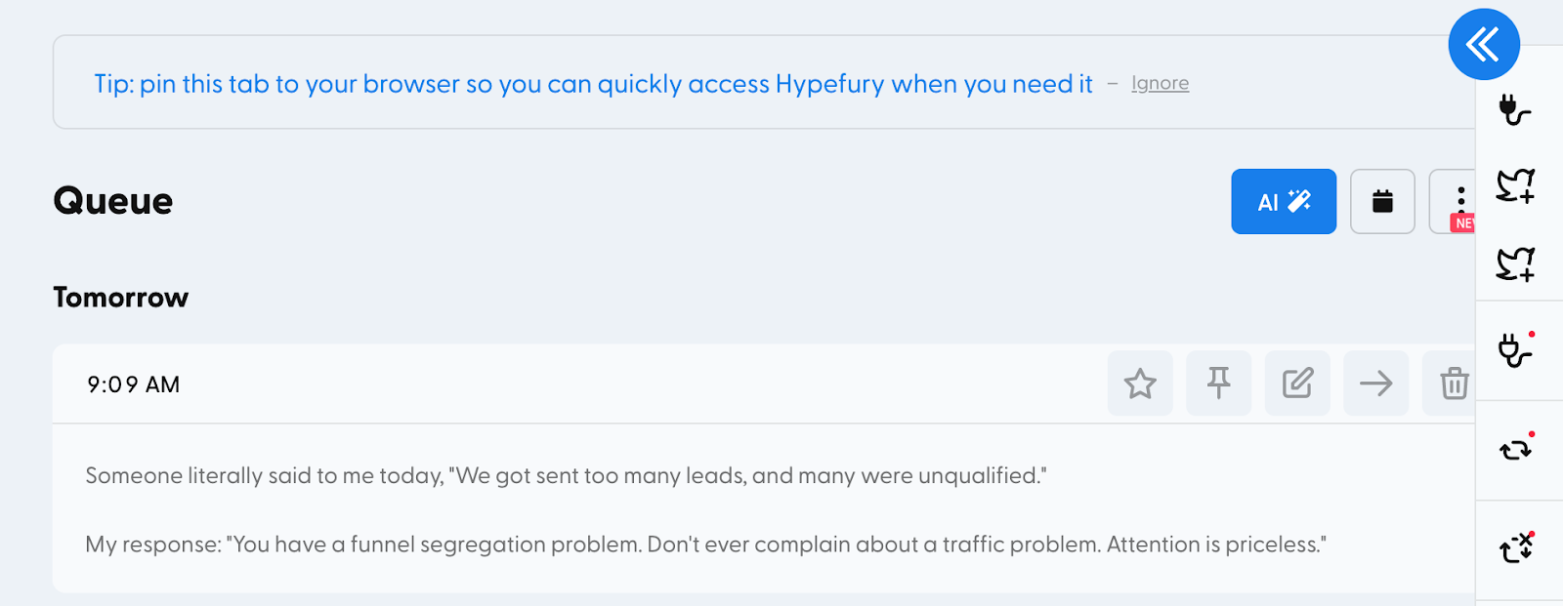Open the three-dot menu with NEW badge

tap(1454, 202)
